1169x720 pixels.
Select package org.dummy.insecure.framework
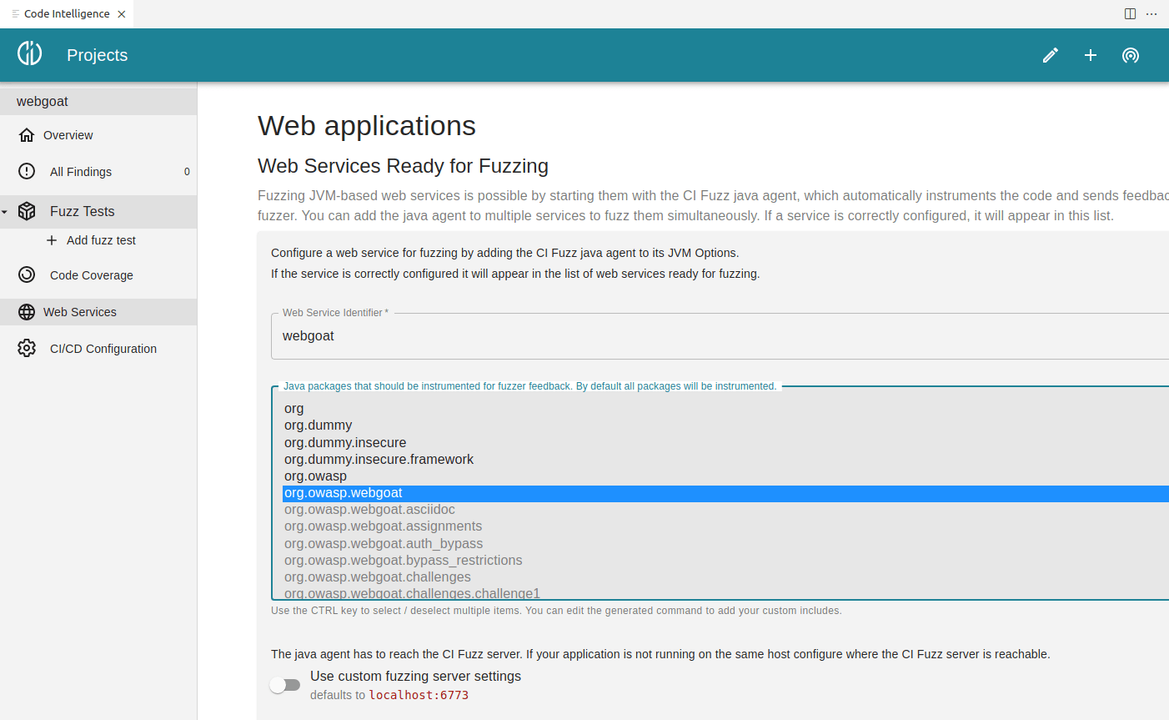coord(725,460)
